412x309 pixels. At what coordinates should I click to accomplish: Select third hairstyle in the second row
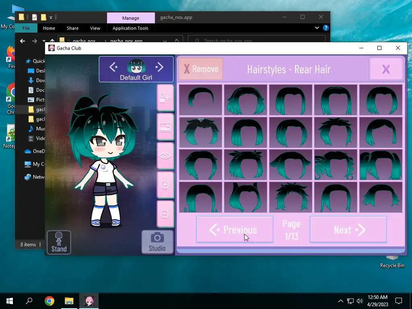(290, 132)
